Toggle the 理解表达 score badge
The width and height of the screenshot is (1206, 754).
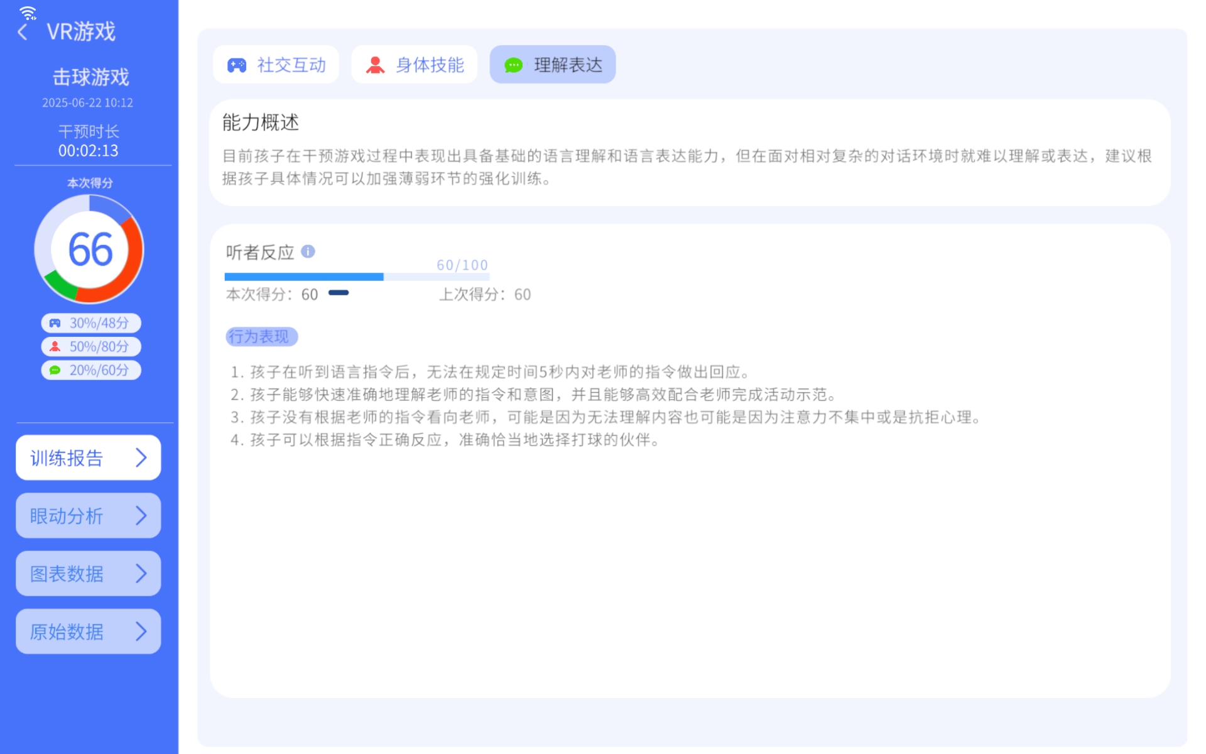pyautogui.click(x=90, y=370)
